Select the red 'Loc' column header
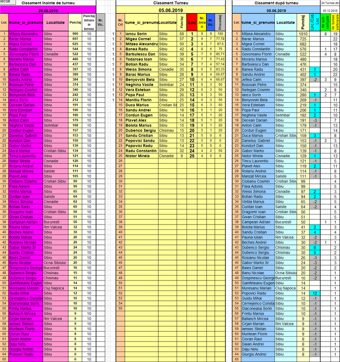 [x=192, y=22]
